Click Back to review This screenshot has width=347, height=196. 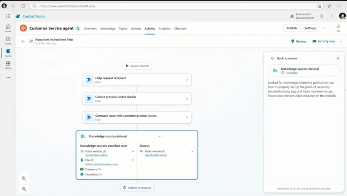(284, 58)
